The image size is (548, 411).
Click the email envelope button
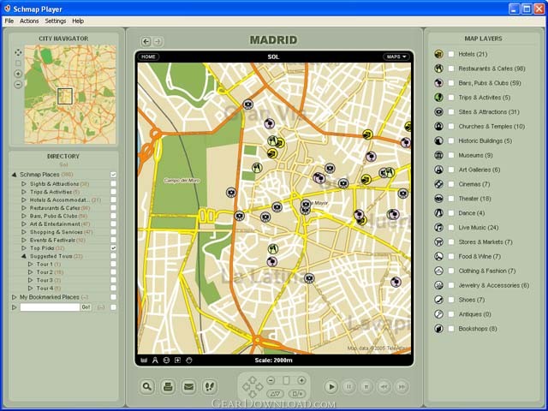(188, 386)
